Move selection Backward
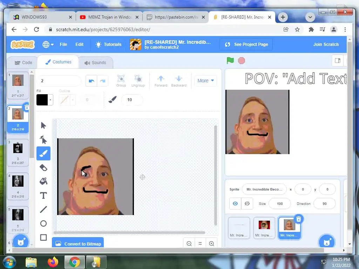Image resolution: width=359 pixels, height=269 pixels. click(x=179, y=81)
